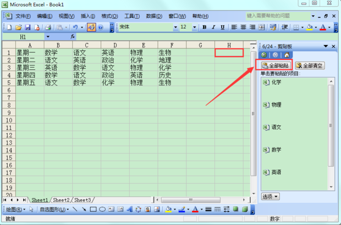
Task: Insert a diagram or organization chart
Action: tap(138, 210)
